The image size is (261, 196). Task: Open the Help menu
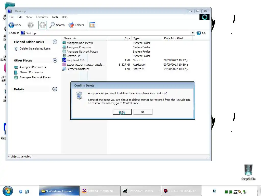[x=64, y=17]
